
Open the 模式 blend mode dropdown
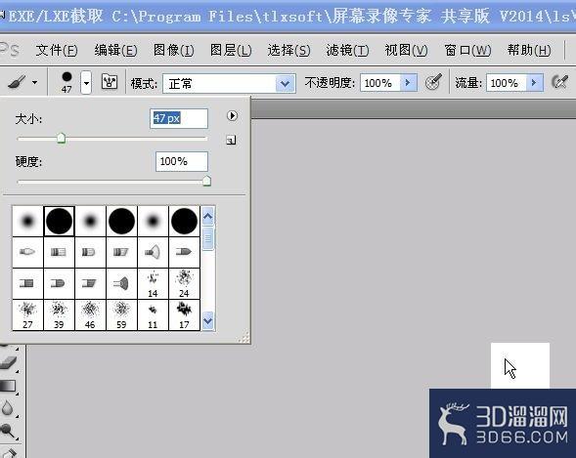[x=229, y=84]
